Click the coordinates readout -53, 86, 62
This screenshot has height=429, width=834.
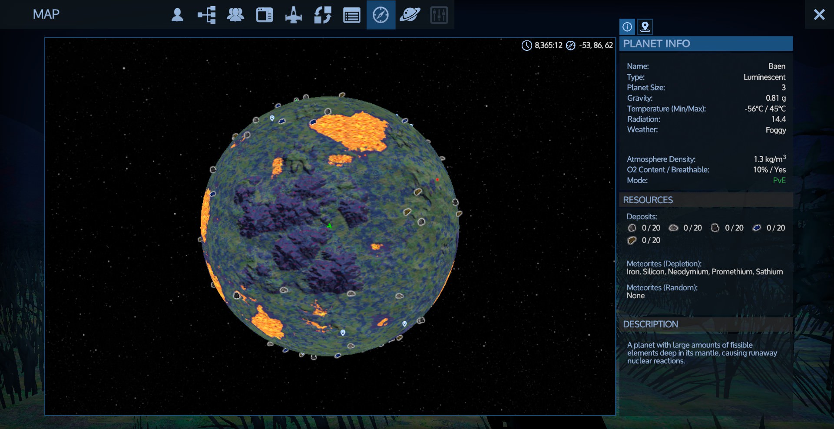596,46
